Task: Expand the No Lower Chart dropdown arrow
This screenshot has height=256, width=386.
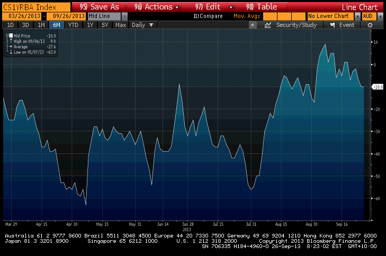Action: [x=357, y=16]
